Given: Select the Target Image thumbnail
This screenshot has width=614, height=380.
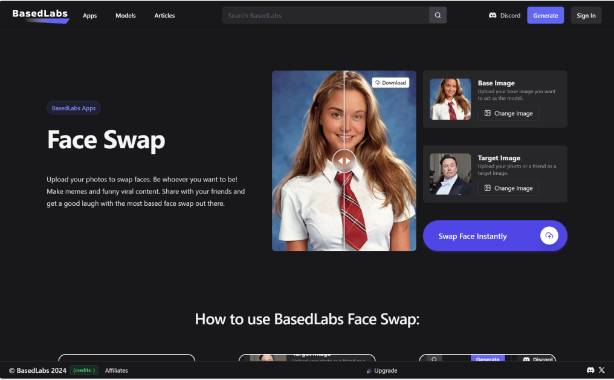Looking at the screenshot, I should coord(450,174).
